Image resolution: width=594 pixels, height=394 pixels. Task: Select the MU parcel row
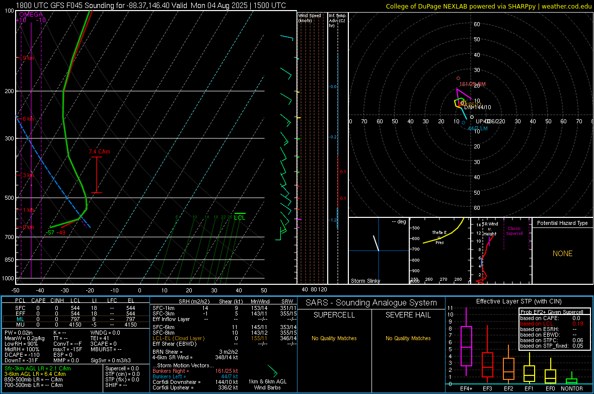pos(76,325)
